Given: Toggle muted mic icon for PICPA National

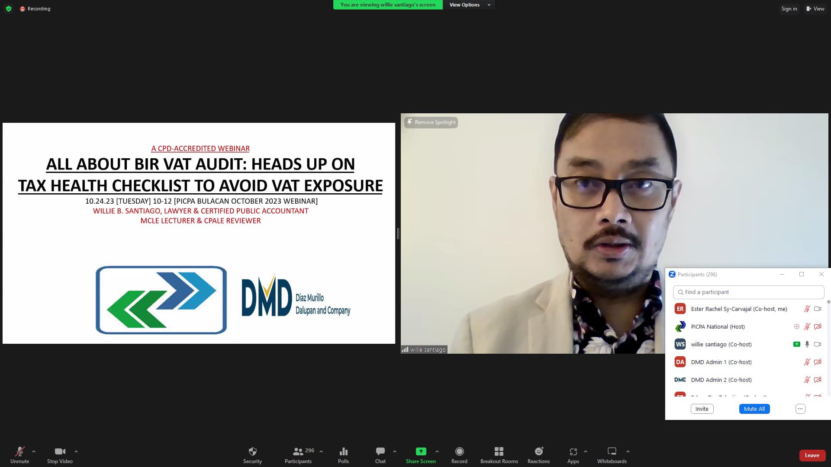Looking at the screenshot, I should [807, 327].
